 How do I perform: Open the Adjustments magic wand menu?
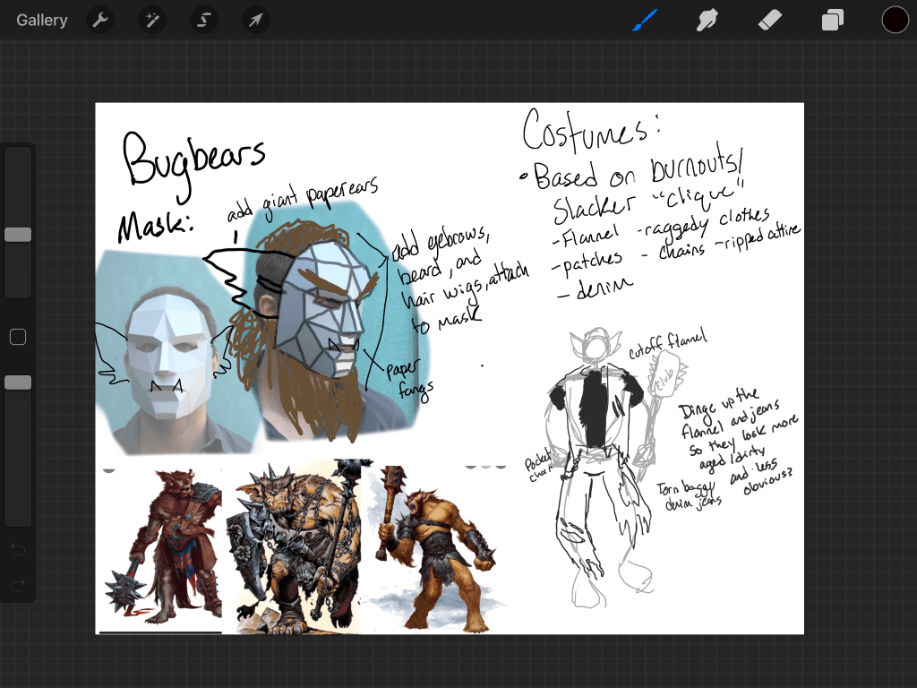click(x=152, y=20)
